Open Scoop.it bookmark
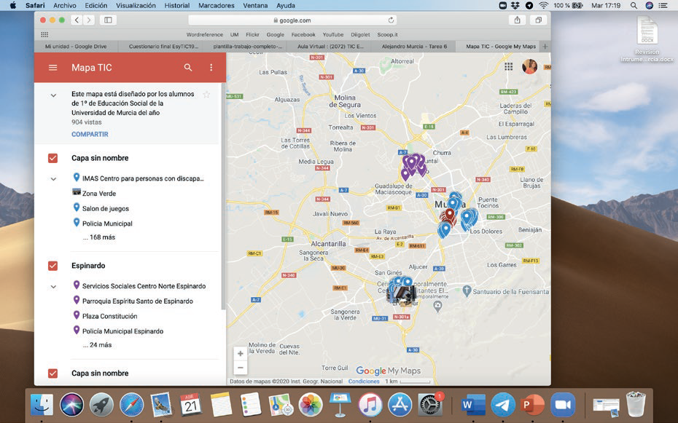This screenshot has height=423, width=678. (387, 34)
